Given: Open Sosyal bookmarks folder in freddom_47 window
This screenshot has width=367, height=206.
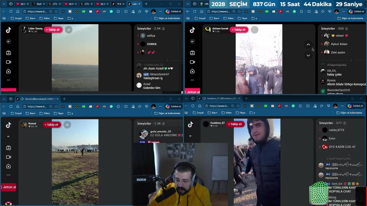Looking at the screenshot, I should click(198, 113).
